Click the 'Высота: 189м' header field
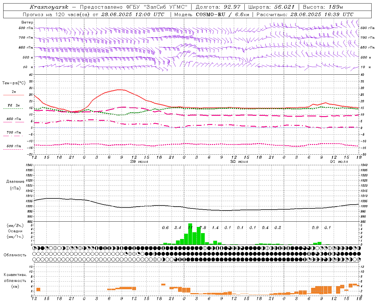The image size is (376, 301). coord(323,7)
